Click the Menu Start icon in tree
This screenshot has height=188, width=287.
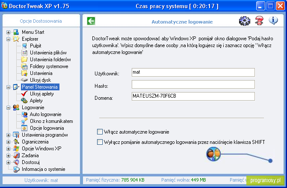(x=16, y=32)
